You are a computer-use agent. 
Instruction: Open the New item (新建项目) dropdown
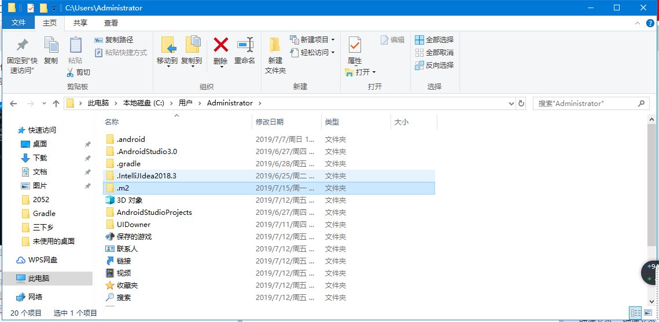click(x=312, y=40)
